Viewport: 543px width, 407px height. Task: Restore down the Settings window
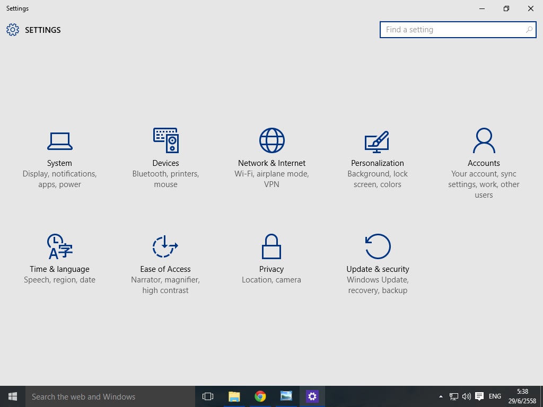(506, 8)
